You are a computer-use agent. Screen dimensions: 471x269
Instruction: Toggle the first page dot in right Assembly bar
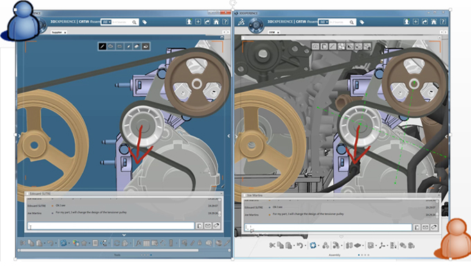359,255
